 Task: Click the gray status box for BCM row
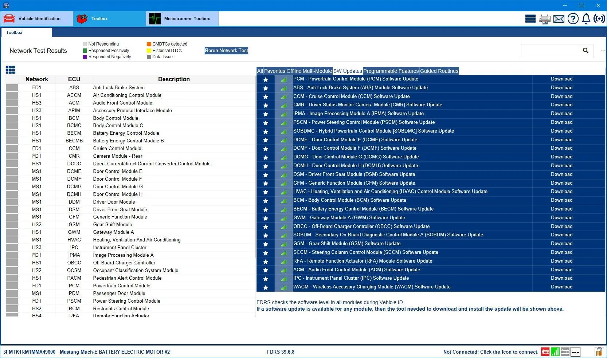tap(12, 118)
